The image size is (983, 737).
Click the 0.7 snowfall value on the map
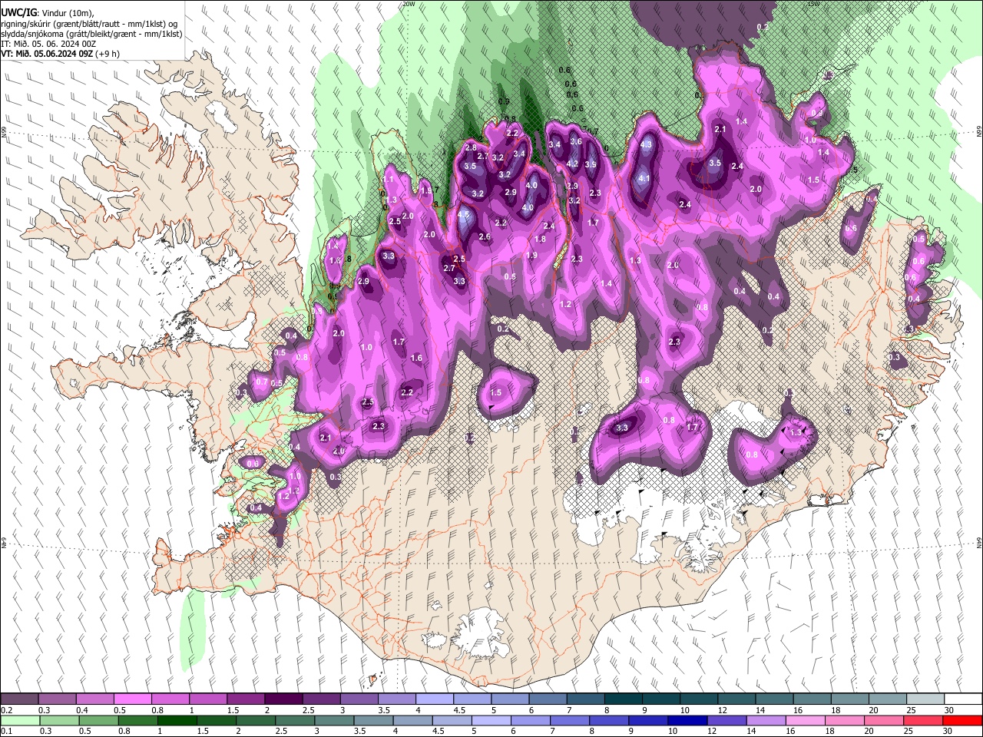262,382
